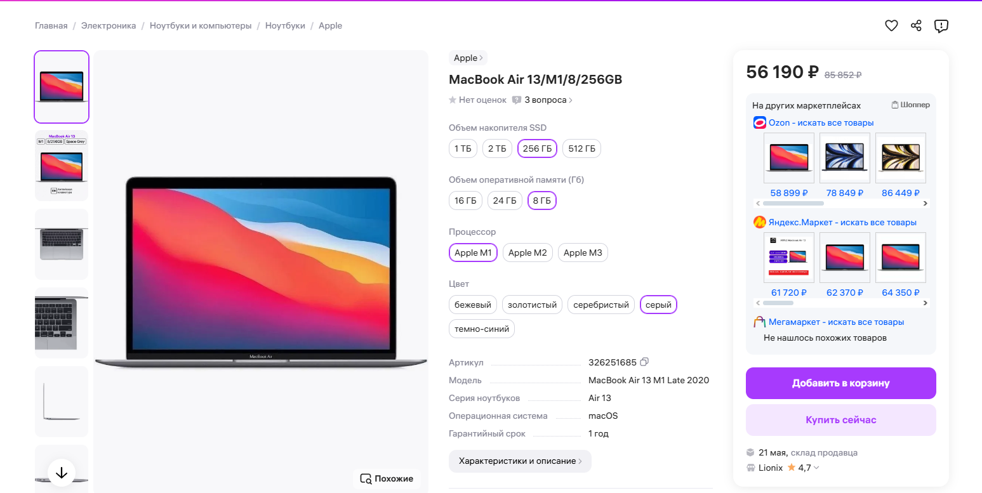This screenshot has height=493, width=982.
Task: Expand the Lionix seller rating dropdown
Action: pos(816,468)
